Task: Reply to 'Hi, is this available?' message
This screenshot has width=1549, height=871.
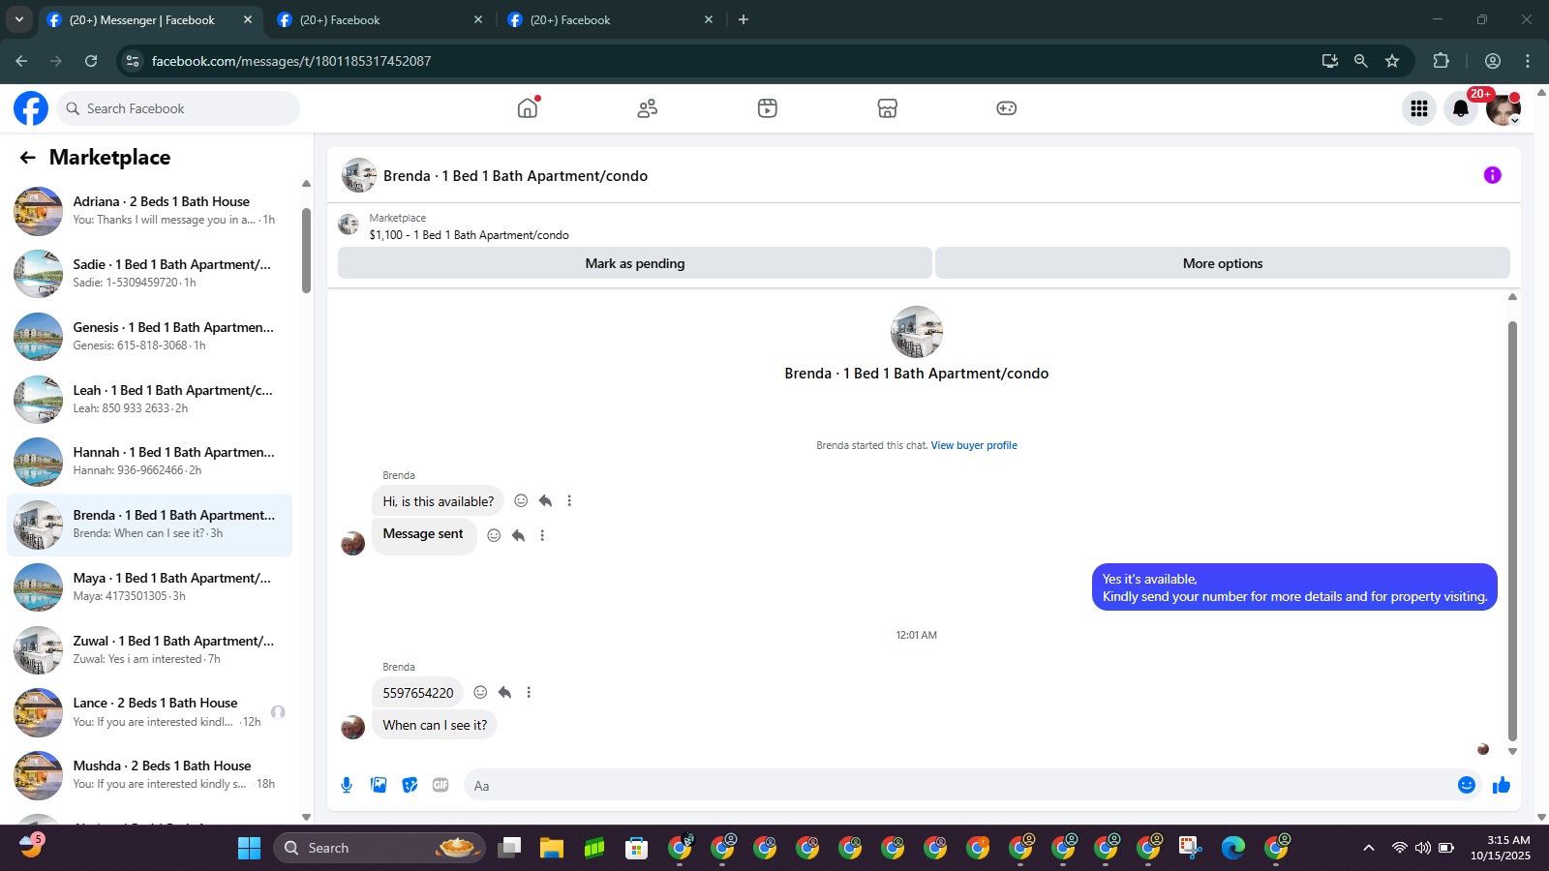Action: click(x=545, y=500)
